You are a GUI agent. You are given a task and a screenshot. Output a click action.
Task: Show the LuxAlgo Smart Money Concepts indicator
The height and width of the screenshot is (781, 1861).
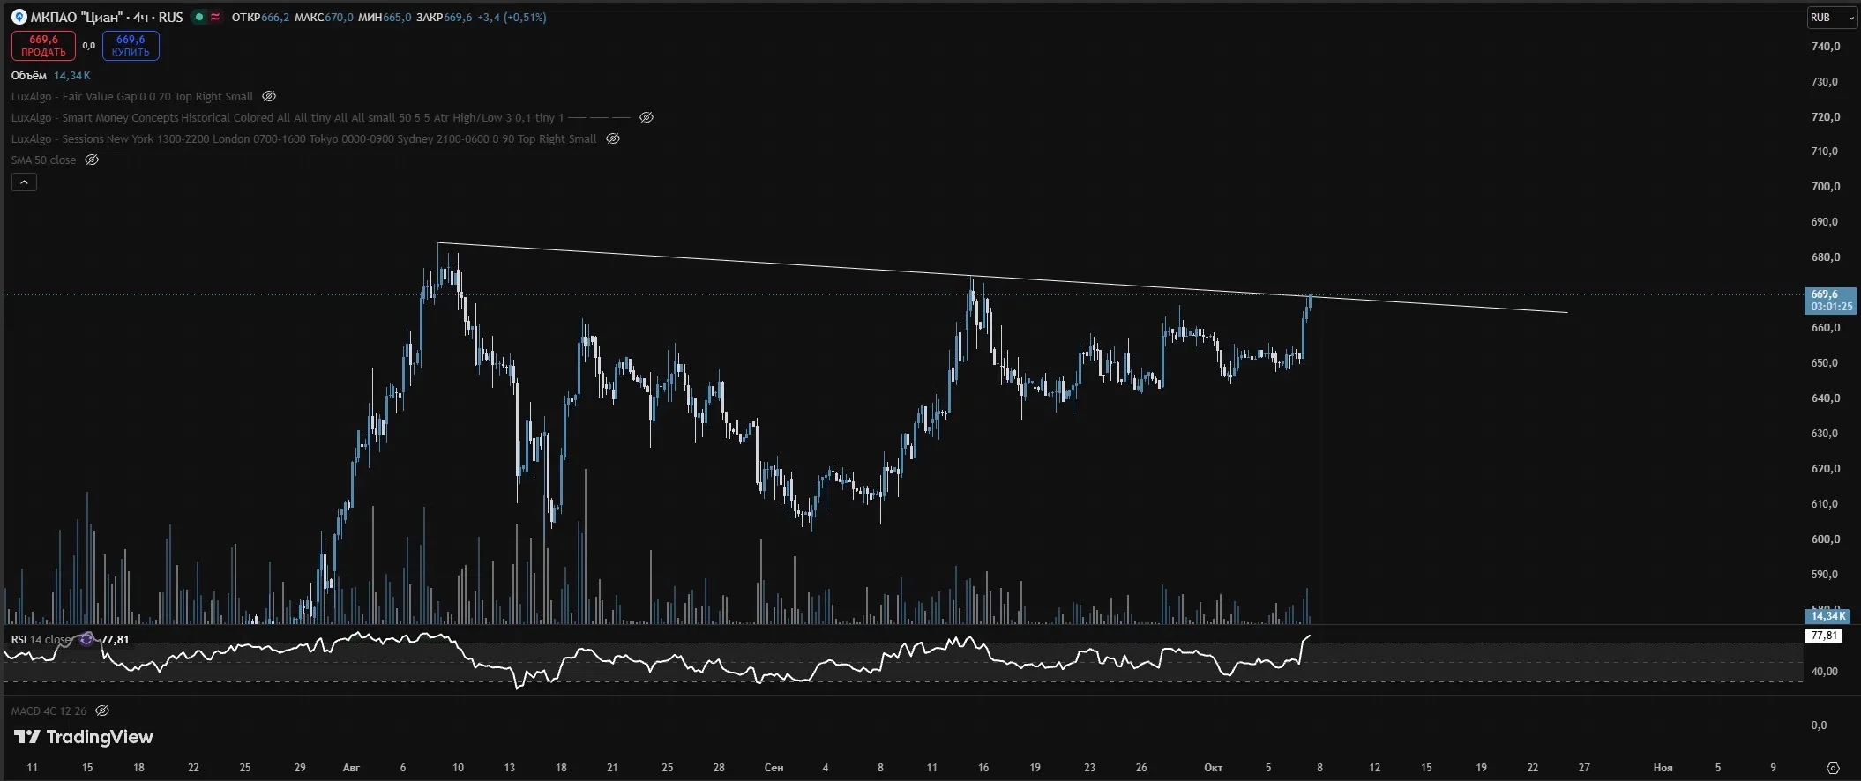click(646, 117)
